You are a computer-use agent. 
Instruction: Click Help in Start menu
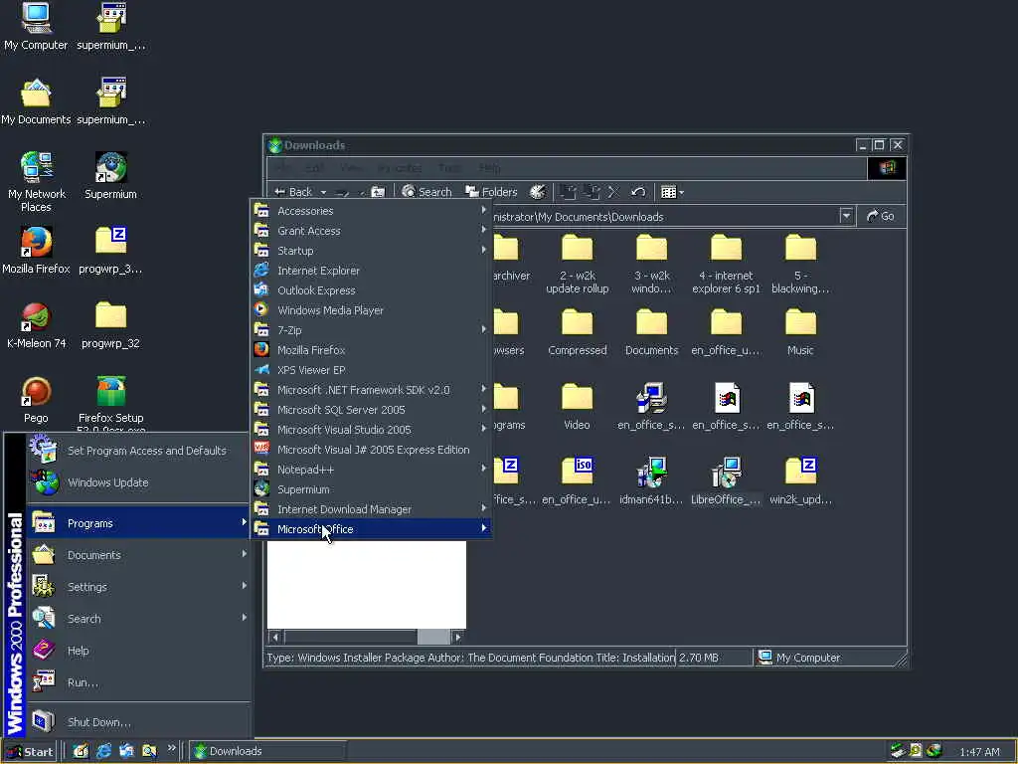[138, 651]
